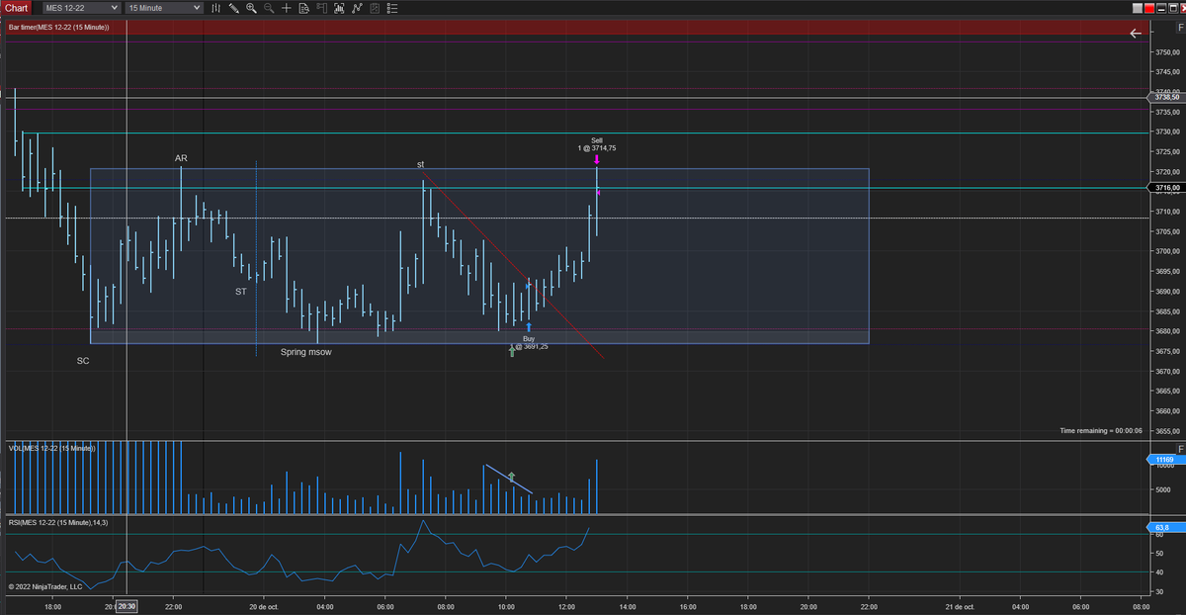Click the 63,8 RSI value marker
The image size is (1186, 615).
1164,528
